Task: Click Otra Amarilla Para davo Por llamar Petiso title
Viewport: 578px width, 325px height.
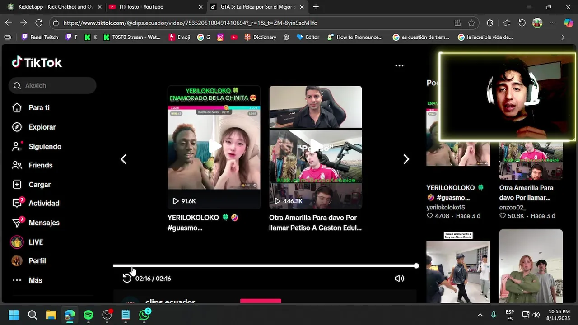Action: 315,223
